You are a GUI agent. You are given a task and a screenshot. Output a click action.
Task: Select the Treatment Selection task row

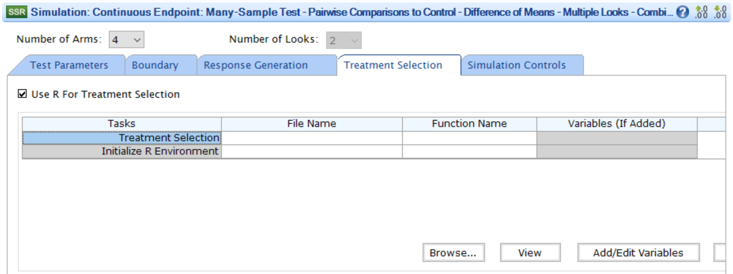(x=122, y=138)
